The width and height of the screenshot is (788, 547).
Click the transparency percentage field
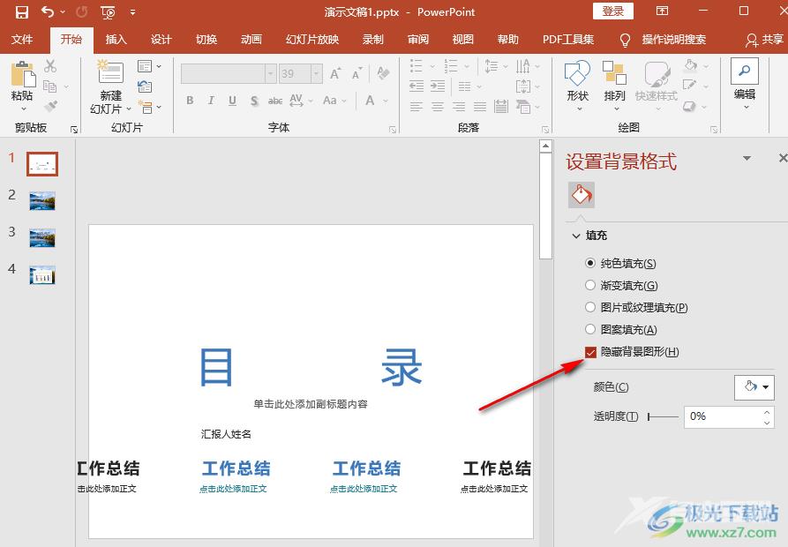(723, 416)
